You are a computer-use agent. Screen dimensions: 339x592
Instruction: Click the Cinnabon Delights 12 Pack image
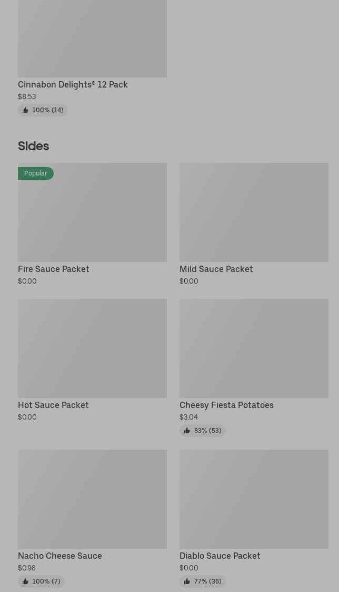[92, 38]
